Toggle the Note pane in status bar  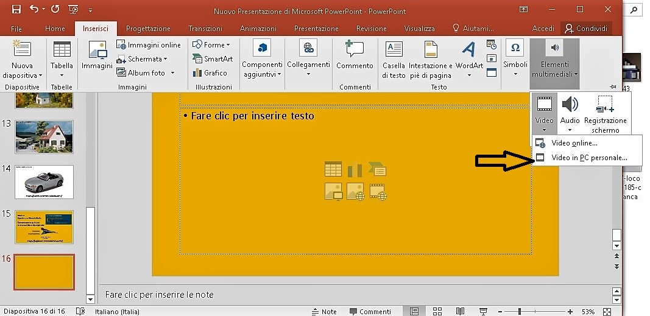click(323, 311)
